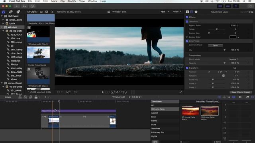255x143 pixels.
Task: Open the Select tool arrow dropdown
Action: coord(47,97)
